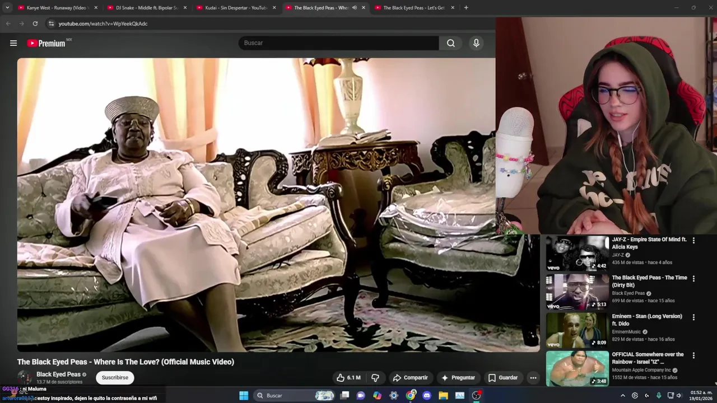Screen dimensions: 717x403
Task: Click the Chrome address bar URL
Action: [103, 24]
